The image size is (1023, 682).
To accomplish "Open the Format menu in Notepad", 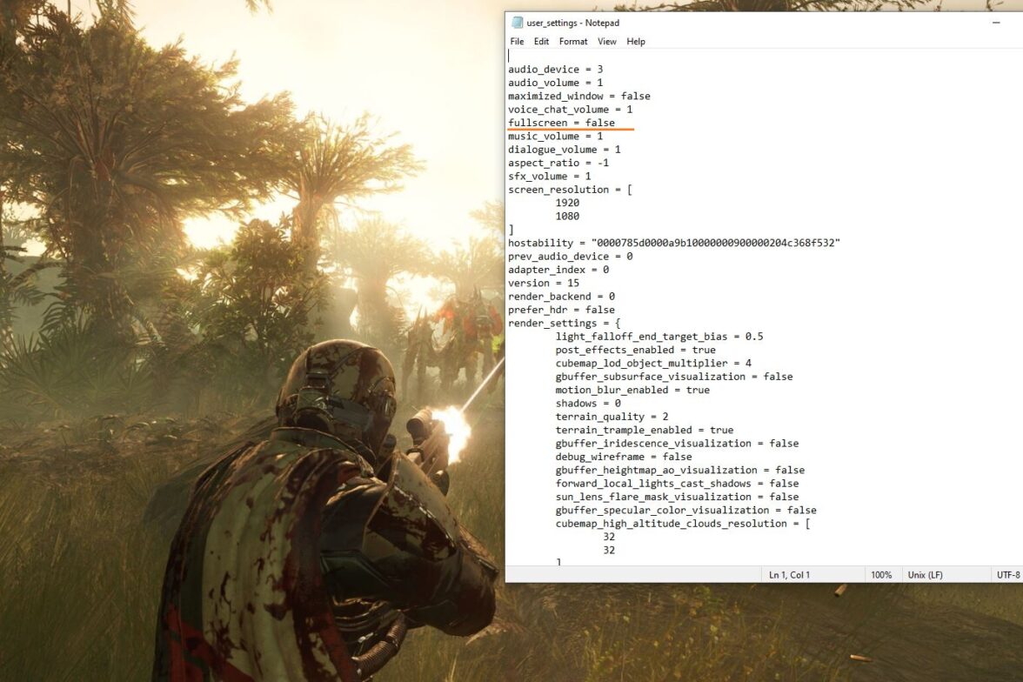I will 572,41.
